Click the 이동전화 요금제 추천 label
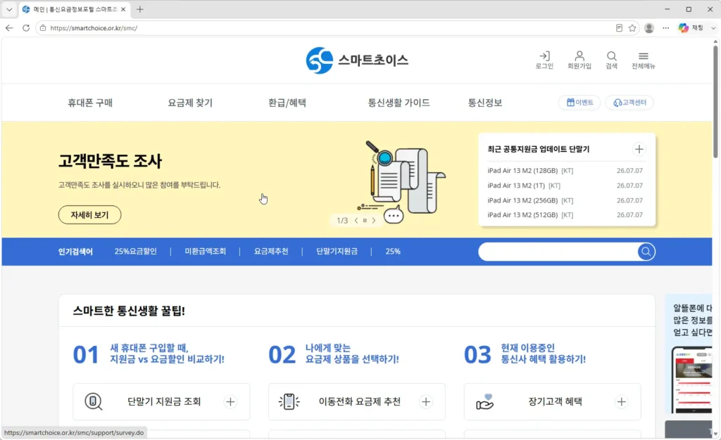This screenshot has height=440, width=721. [x=360, y=401]
